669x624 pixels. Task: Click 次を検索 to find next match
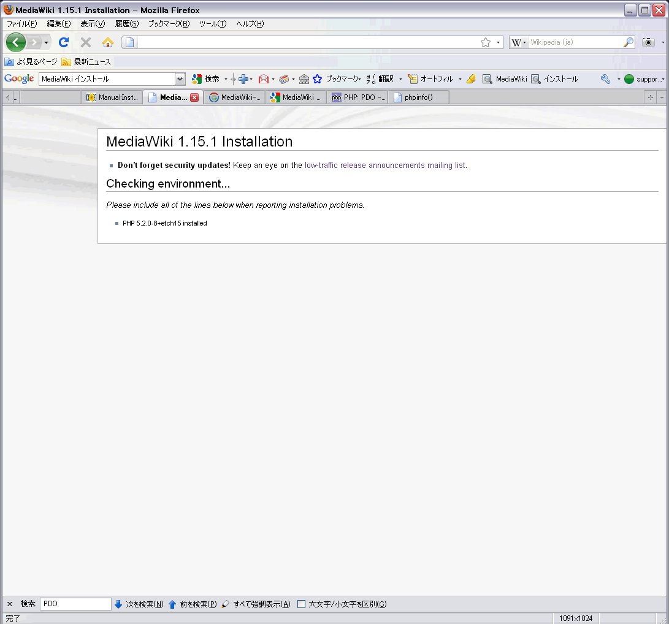[139, 604]
